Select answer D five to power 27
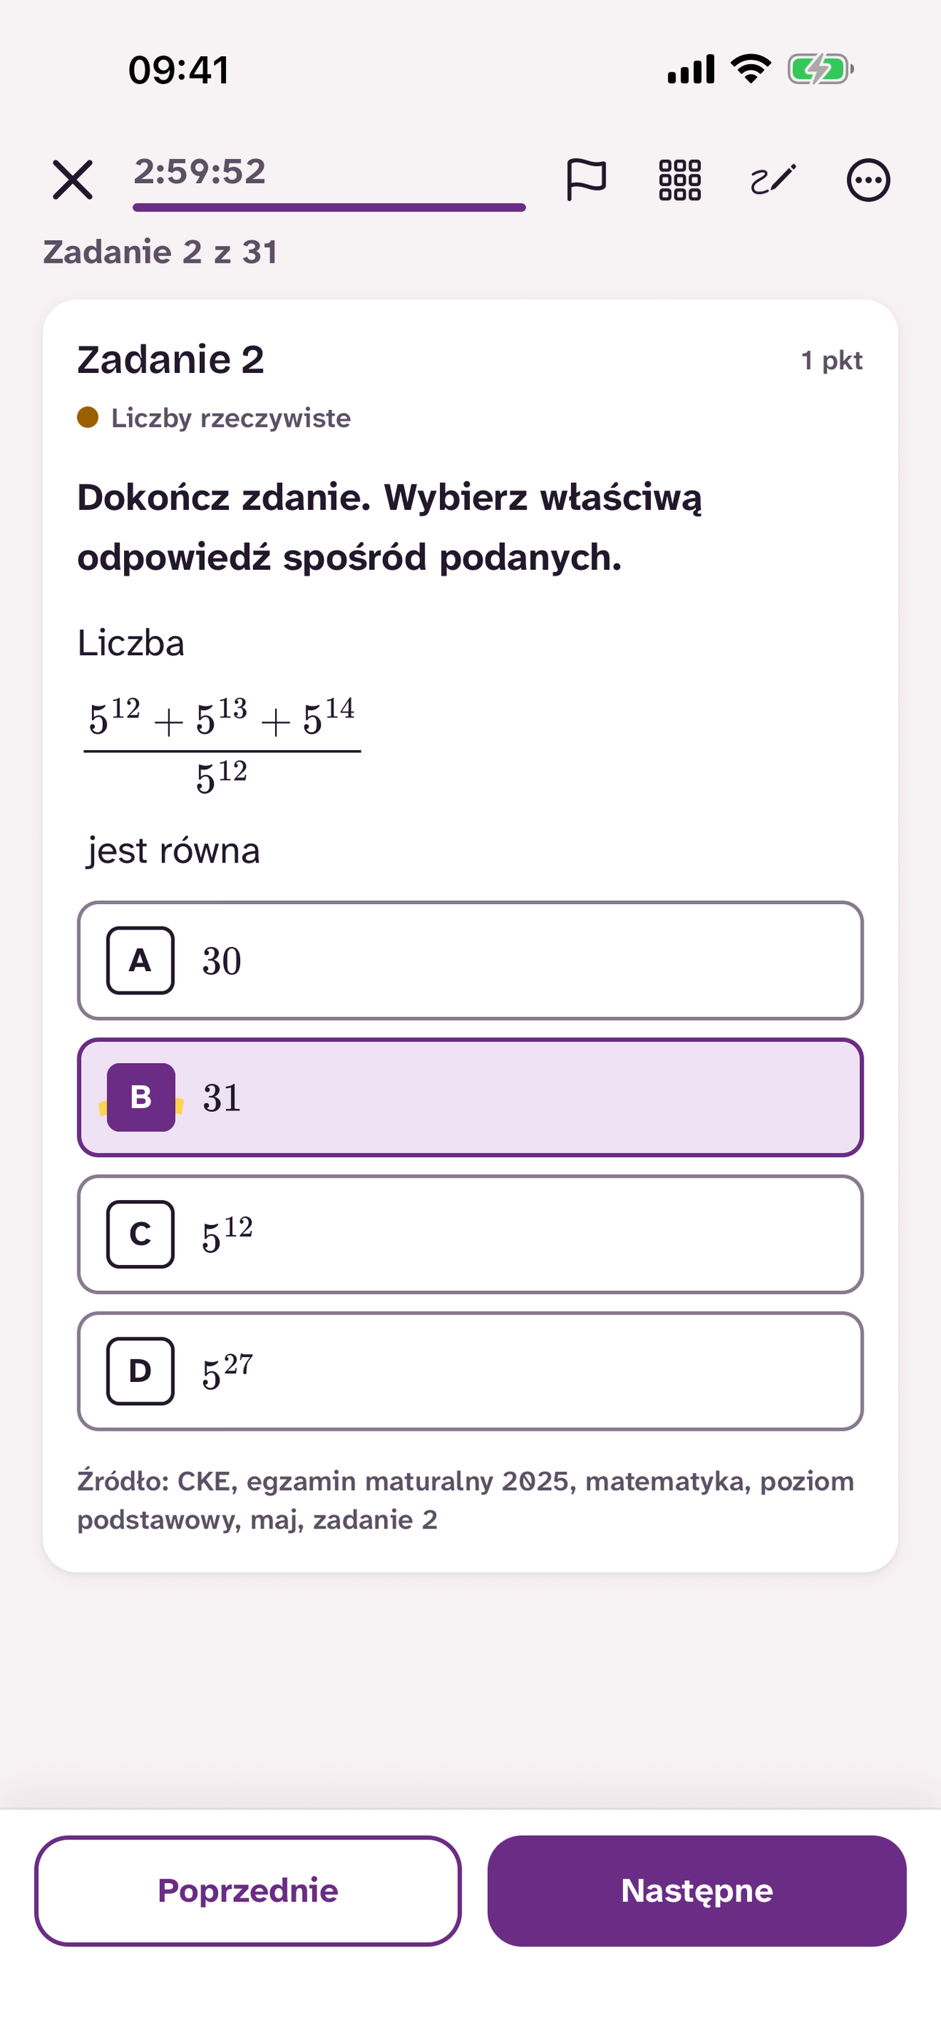The image size is (941, 2040). click(471, 1372)
